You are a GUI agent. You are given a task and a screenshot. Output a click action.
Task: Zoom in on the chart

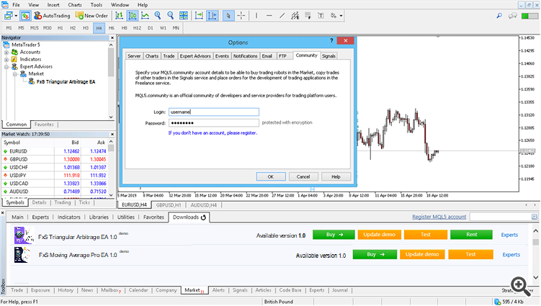(158, 16)
